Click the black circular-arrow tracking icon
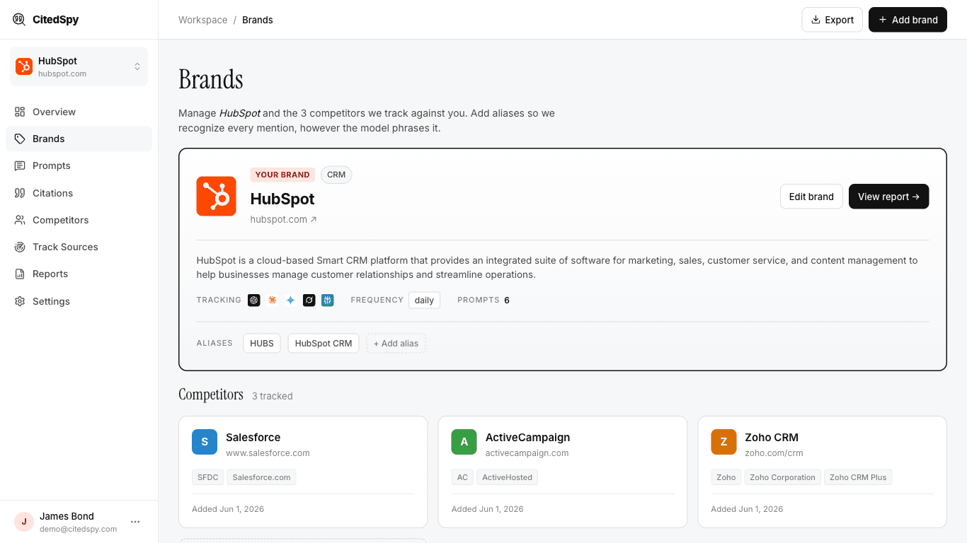This screenshot has height=543, width=967. pos(309,300)
